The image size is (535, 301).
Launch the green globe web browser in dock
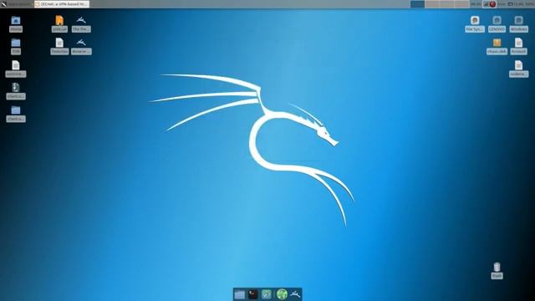click(282, 294)
